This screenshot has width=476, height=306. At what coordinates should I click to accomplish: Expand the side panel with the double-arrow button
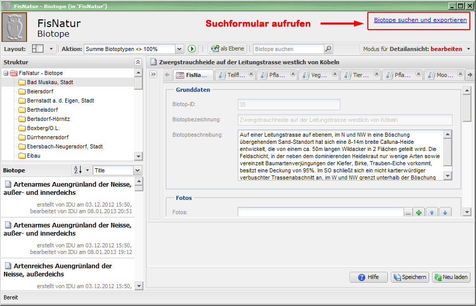tap(153, 74)
